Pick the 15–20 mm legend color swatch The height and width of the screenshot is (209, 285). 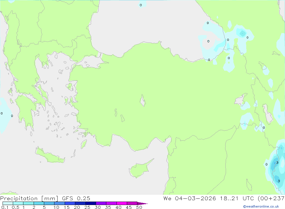(x=70, y=203)
